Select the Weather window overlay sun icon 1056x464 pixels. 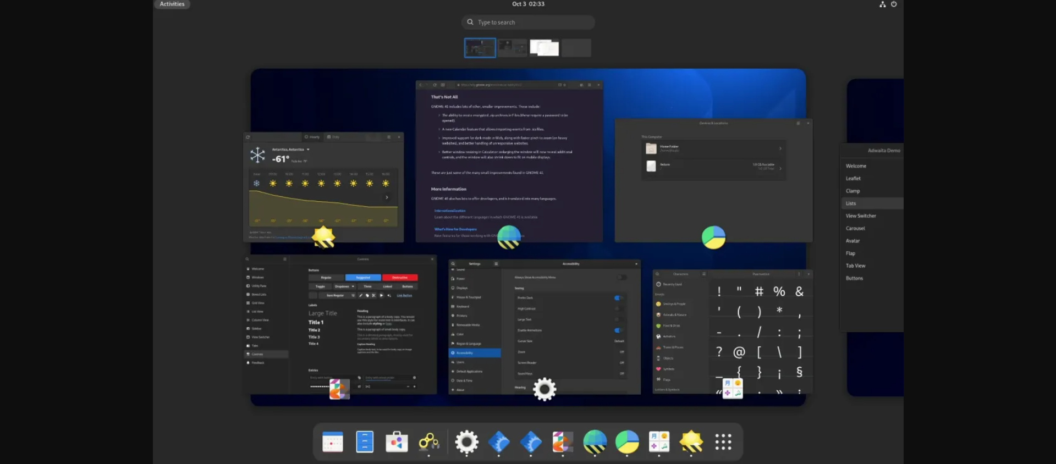(x=323, y=237)
